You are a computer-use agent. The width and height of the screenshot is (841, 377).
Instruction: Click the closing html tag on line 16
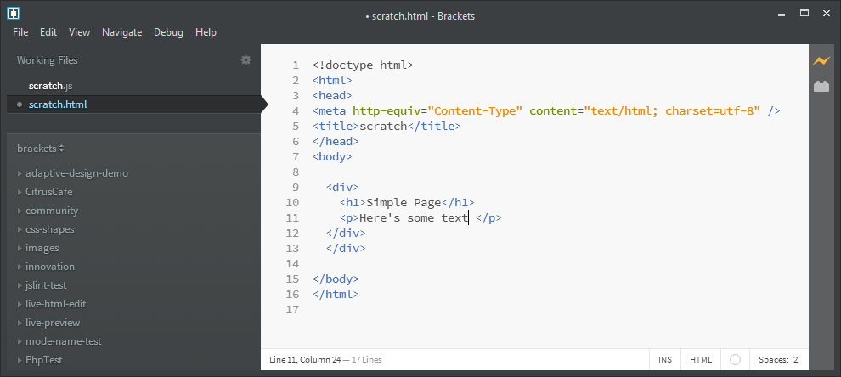tap(336, 295)
